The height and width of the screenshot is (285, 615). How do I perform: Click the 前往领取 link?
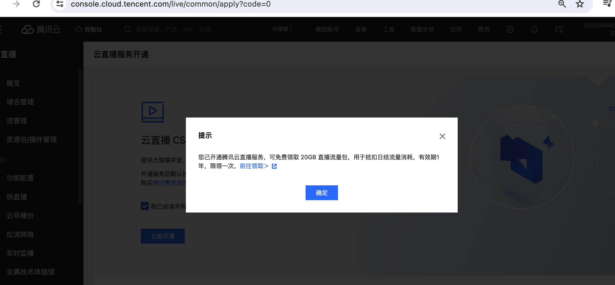point(254,166)
